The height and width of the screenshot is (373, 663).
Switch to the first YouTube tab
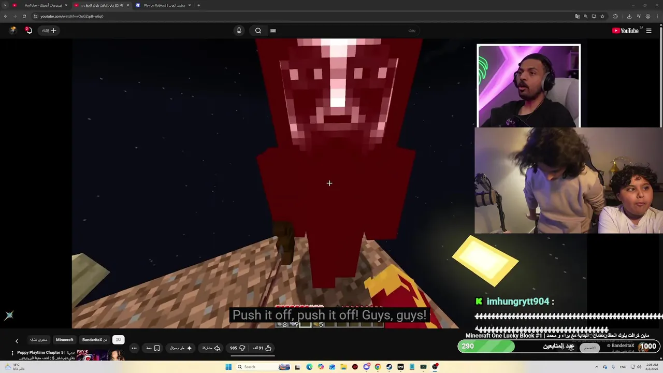click(39, 5)
